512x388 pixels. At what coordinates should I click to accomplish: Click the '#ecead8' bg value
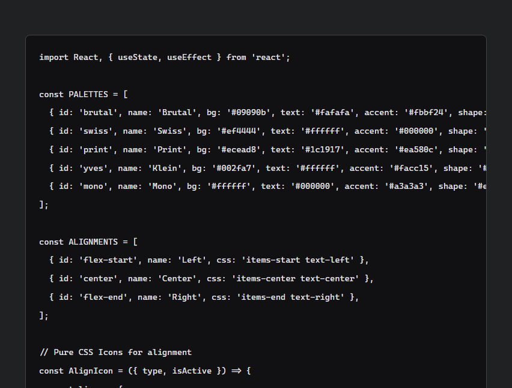pos(239,150)
